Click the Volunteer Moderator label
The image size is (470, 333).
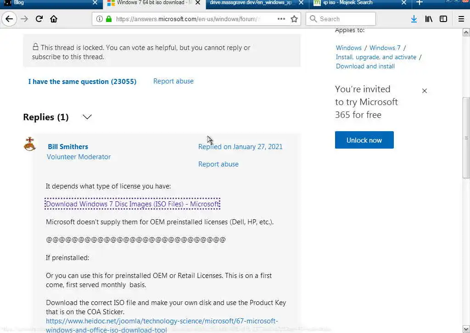point(79,156)
